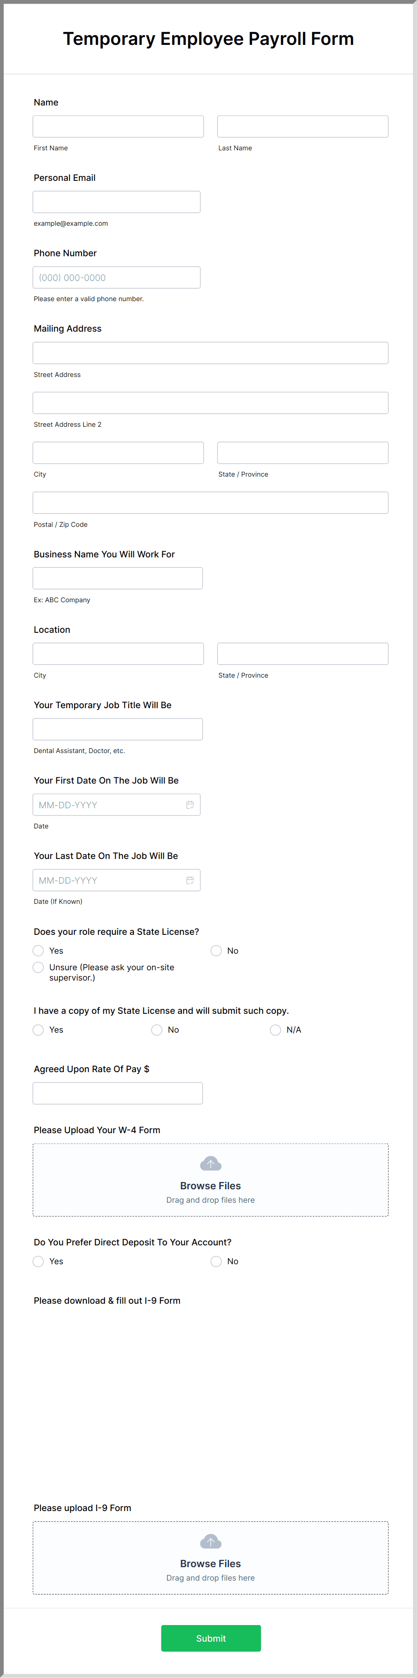Click upload cloud icon in I-9 area

(x=210, y=1542)
